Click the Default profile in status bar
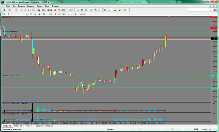This screenshot has width=219, height=132. (x=111, y=130)
